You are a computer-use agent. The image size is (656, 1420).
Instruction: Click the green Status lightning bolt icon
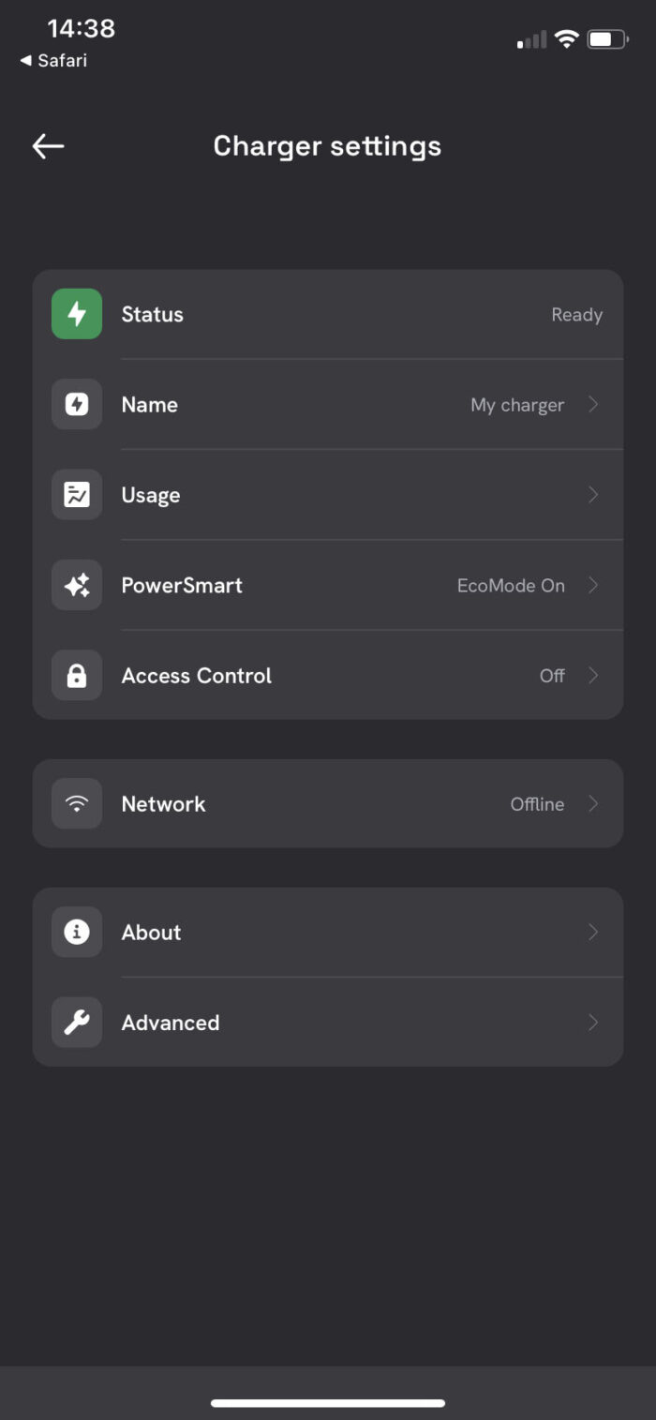(x=75, y=314)
